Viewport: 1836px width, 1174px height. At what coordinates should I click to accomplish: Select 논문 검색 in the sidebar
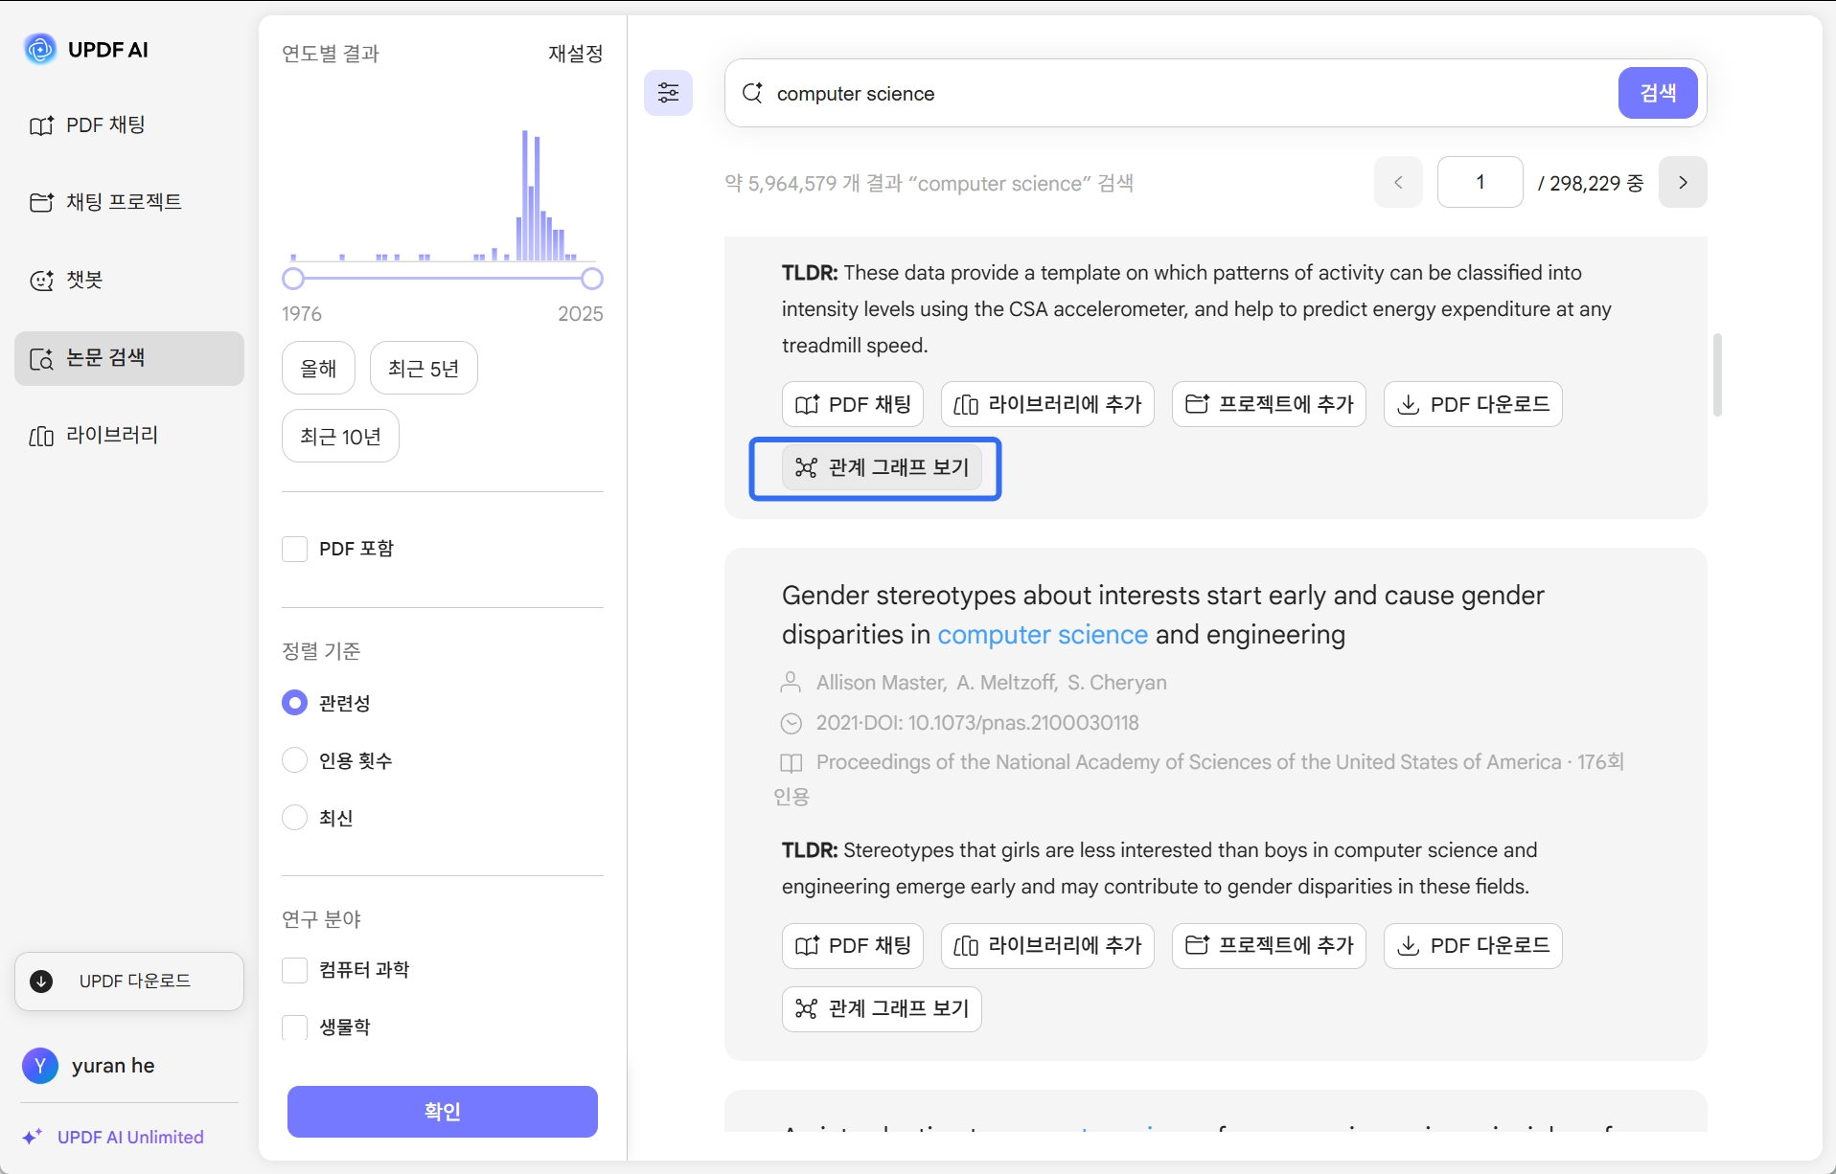click(x=129, y=358)
